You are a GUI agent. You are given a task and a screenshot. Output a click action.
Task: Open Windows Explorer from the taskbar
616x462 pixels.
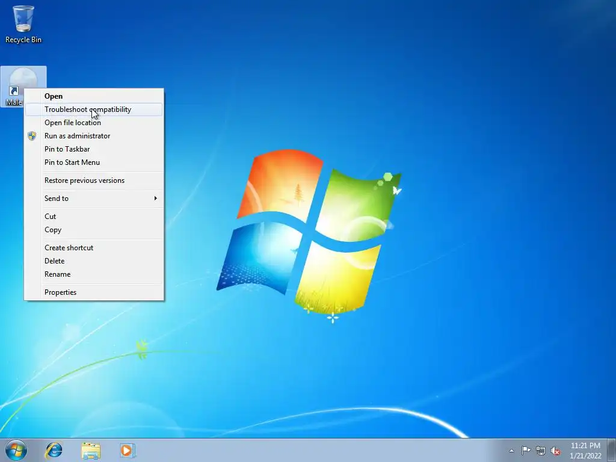(x=91, y=450)
